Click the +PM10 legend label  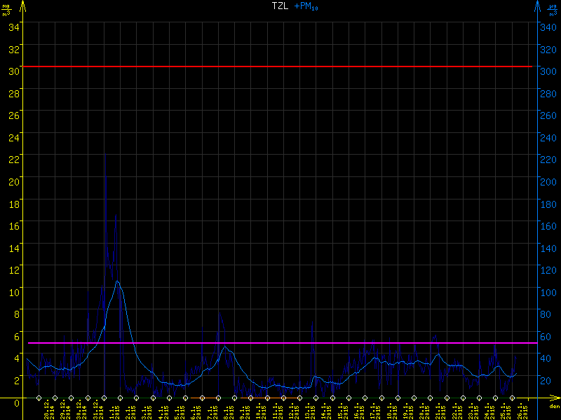306,6
